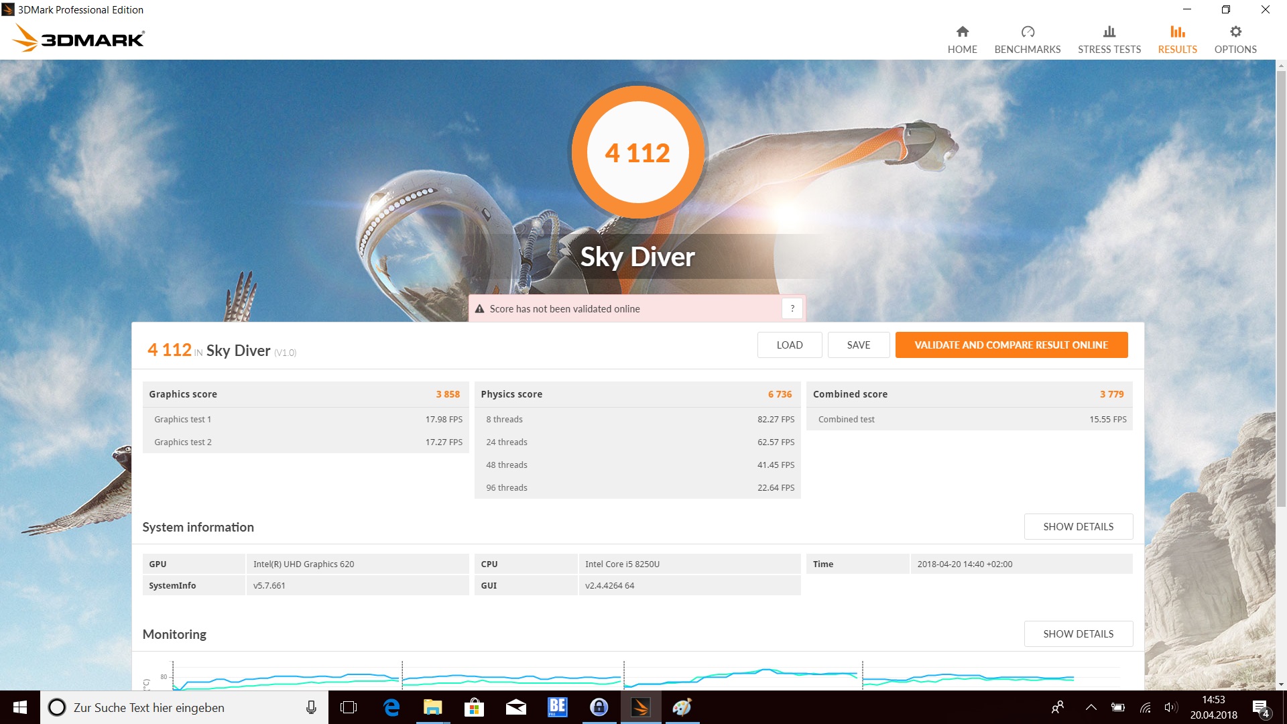Click 3DMark icon in Windows taskbar
Viewport: 1287px width, 724px height.
pyautogui.click(x=641, y=707)
